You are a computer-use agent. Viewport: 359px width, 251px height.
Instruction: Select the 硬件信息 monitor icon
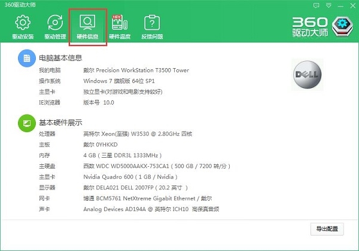87,23
